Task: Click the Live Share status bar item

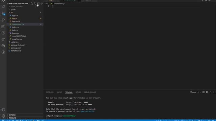Action: click(42, 120)
